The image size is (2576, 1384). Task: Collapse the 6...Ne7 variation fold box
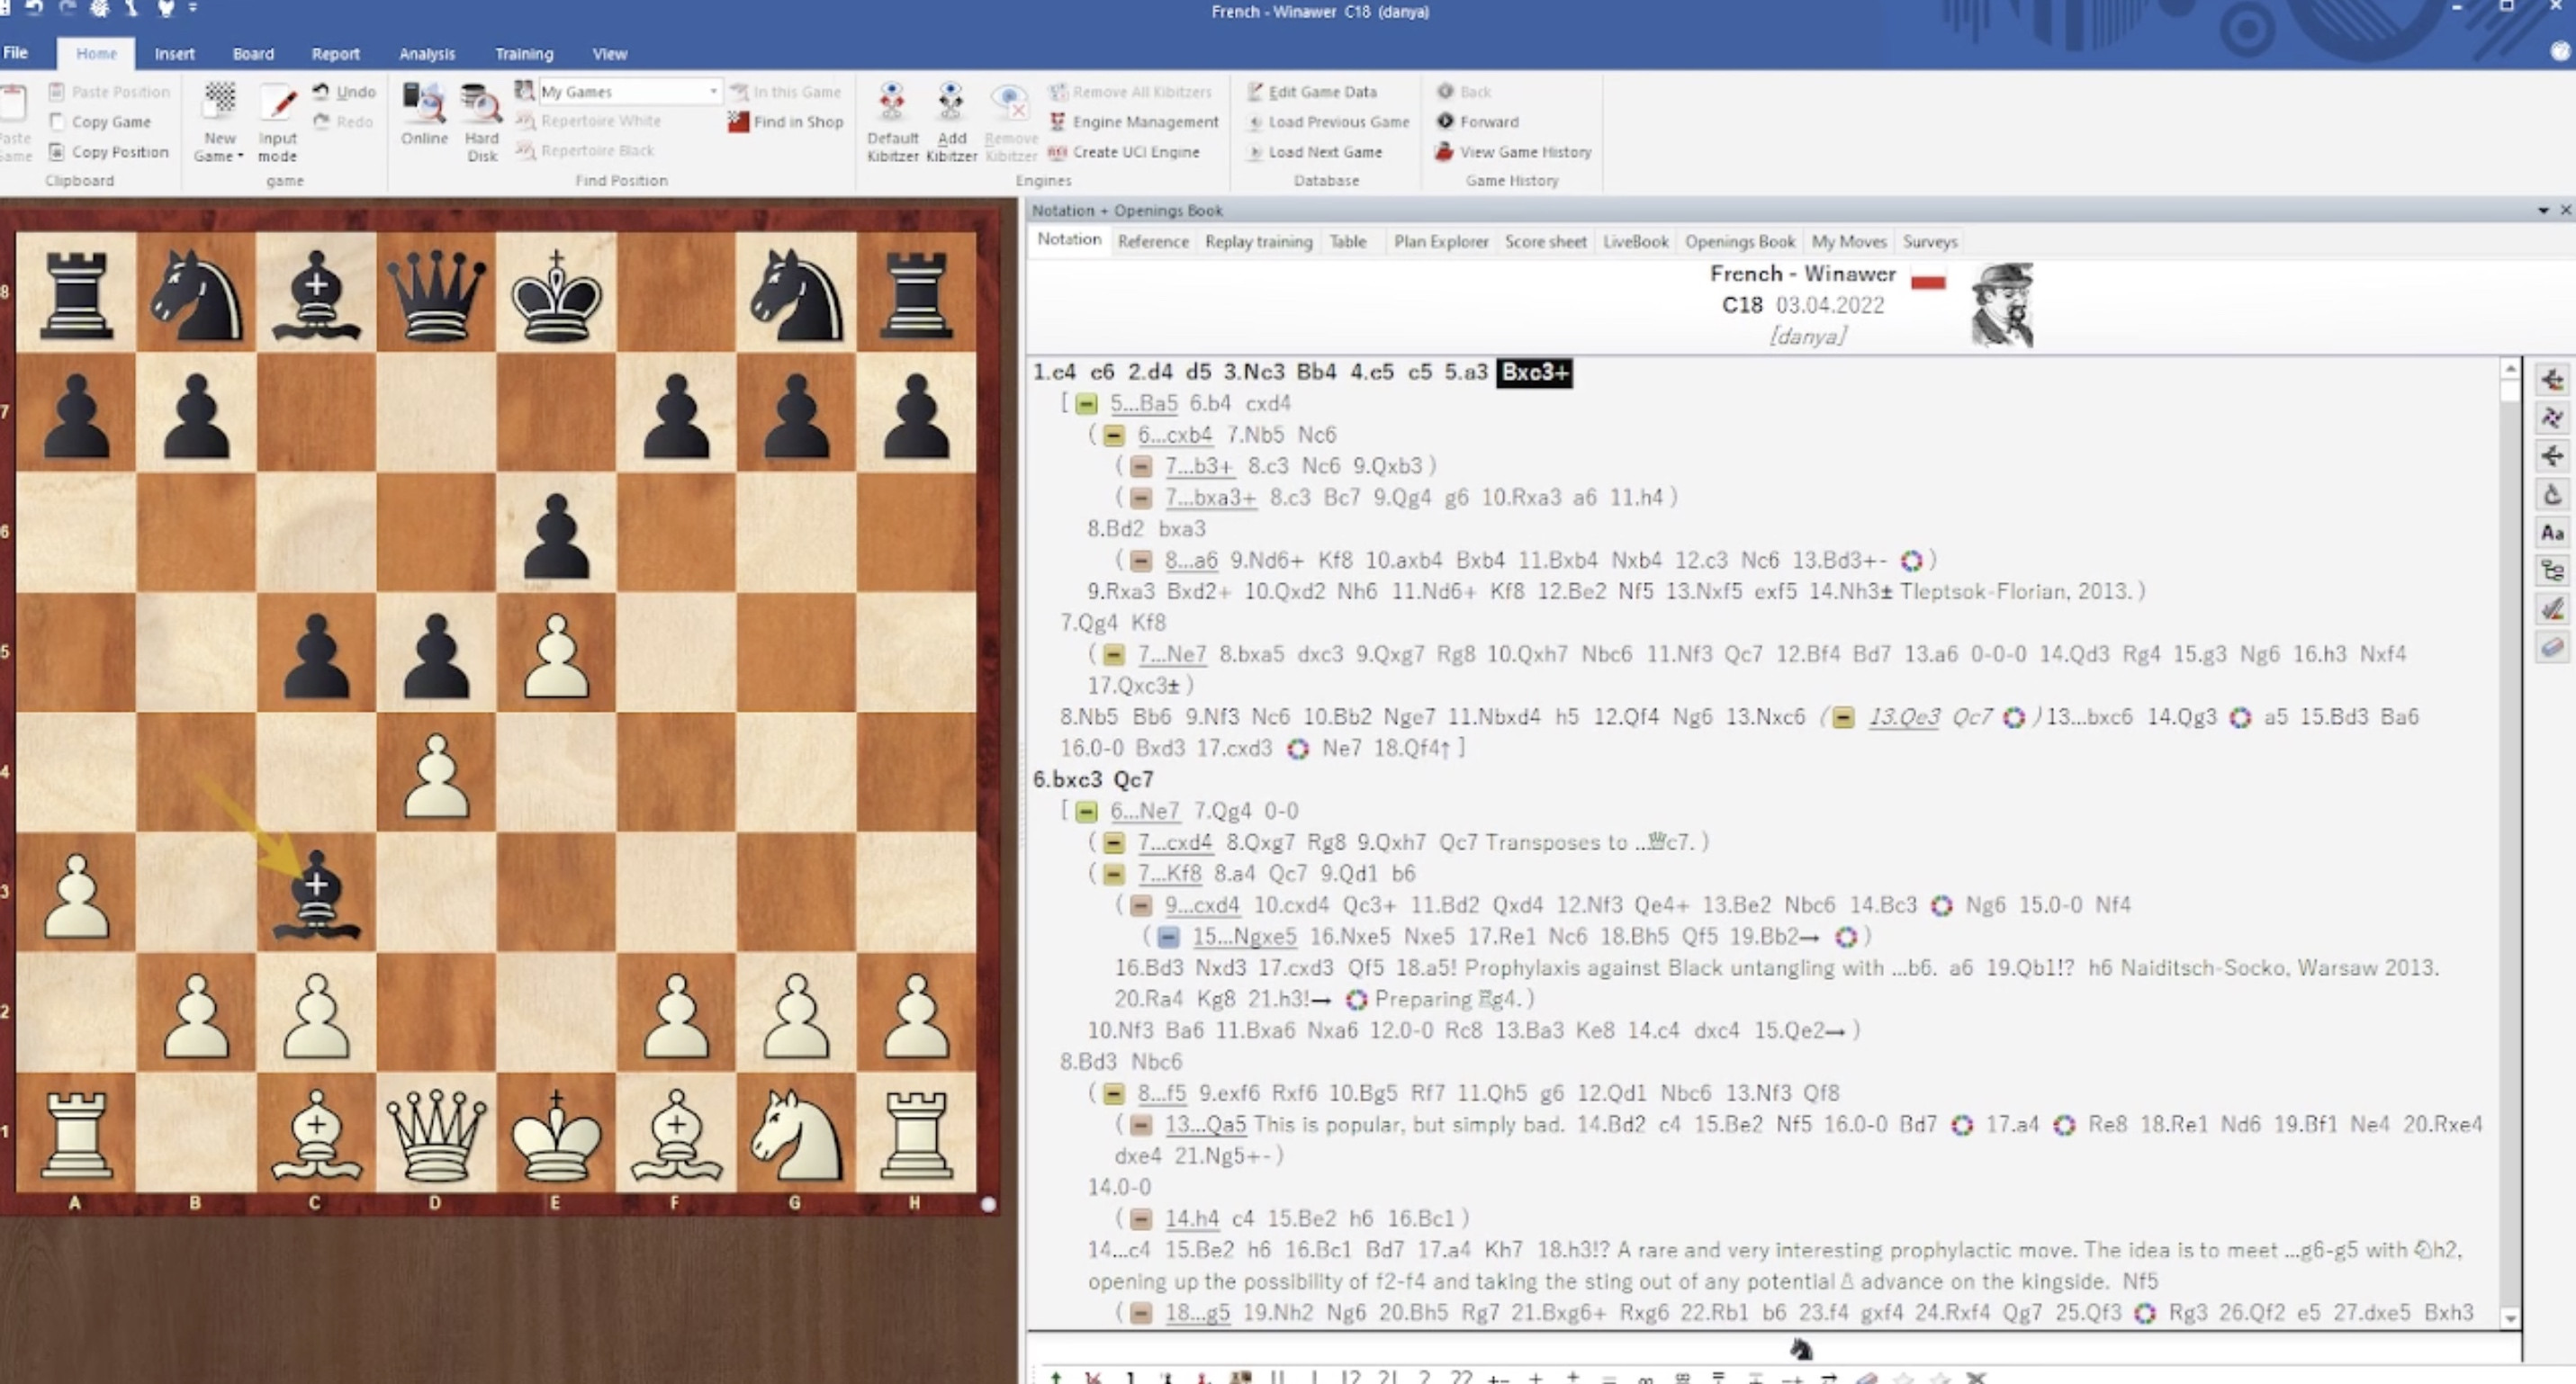coord(1086,811)
